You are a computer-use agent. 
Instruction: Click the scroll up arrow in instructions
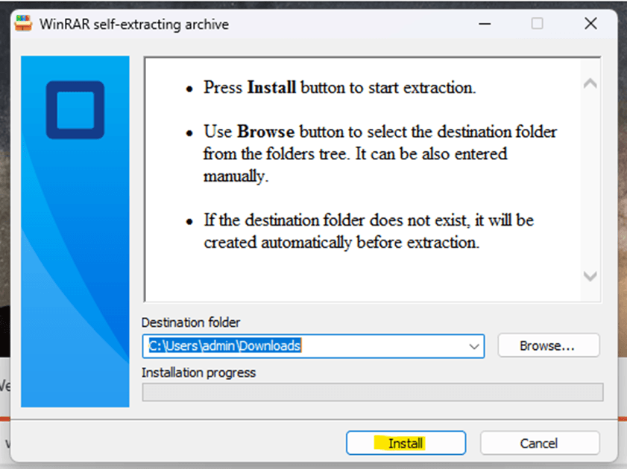[x=590, y=85]
